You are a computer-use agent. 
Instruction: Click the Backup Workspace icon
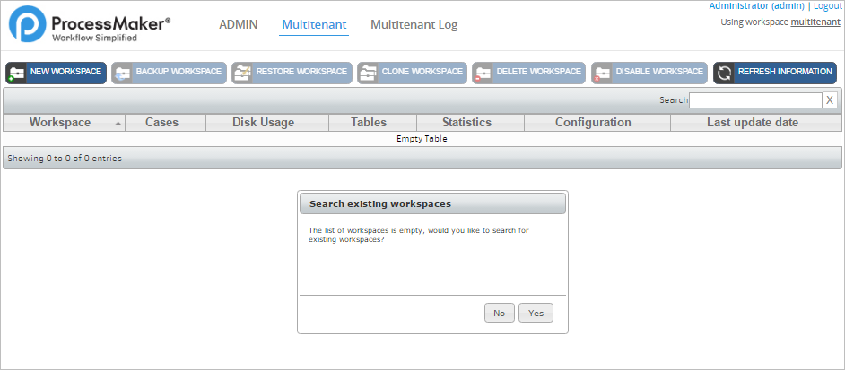(x=123, y=73)
